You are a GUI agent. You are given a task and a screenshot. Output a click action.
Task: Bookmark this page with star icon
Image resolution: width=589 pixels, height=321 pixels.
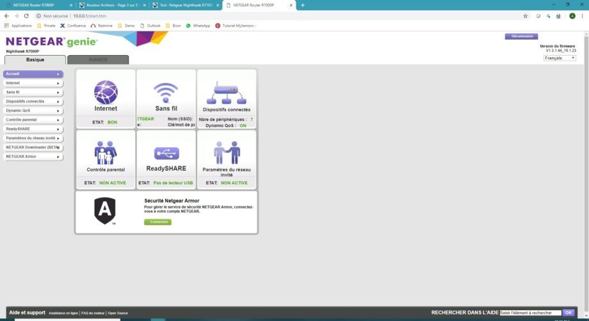(525, 16)
